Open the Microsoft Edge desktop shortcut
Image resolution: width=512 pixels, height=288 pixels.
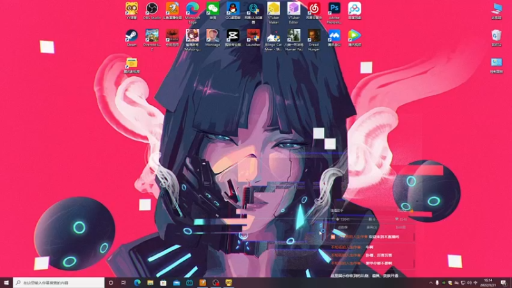click(x=193, y=13)
